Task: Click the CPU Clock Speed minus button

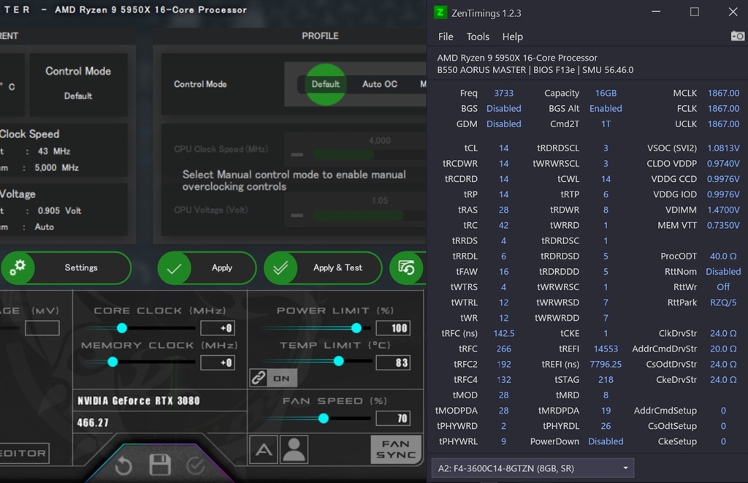Action: (297, 155)
